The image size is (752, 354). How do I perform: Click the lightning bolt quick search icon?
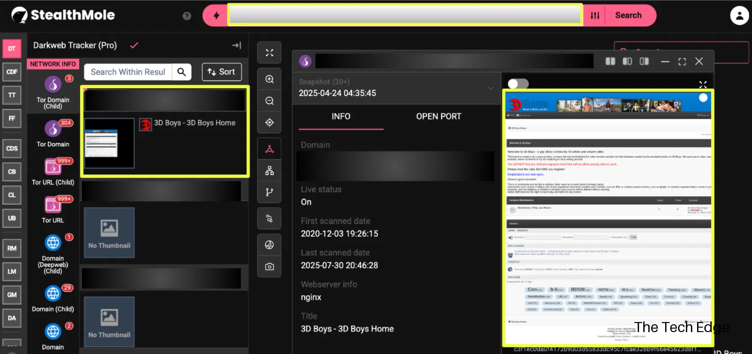216,16
